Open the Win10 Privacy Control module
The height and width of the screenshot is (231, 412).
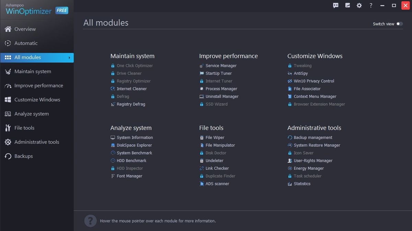click(313, 81)
